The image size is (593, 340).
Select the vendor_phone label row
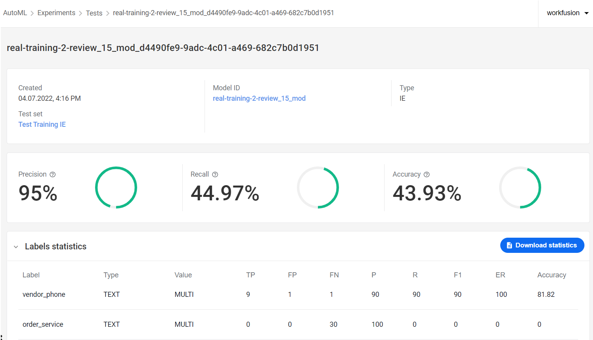coord(298,294)
